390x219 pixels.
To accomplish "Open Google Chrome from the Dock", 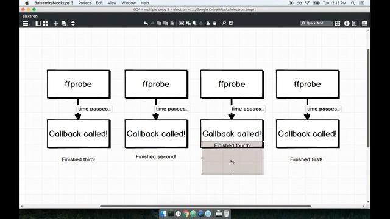I will (x=186, y=214).
